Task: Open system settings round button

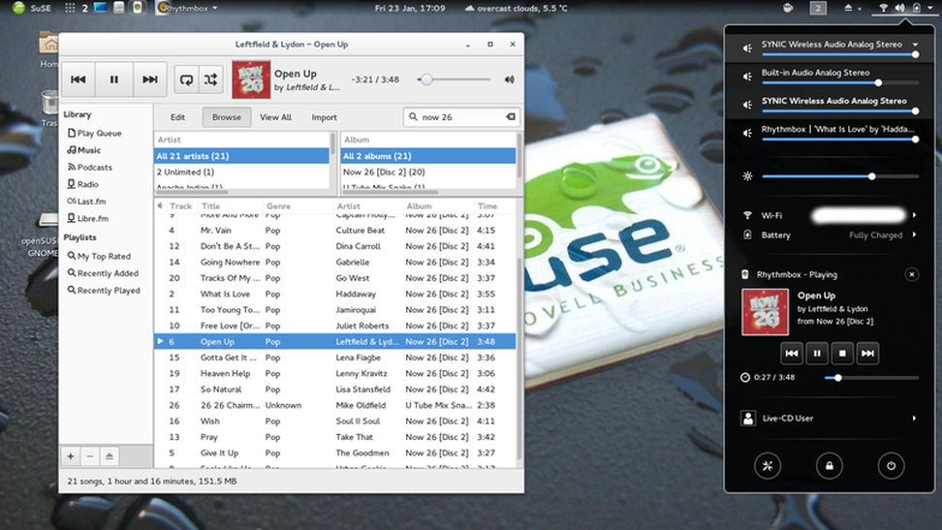Action: (768, 466)
